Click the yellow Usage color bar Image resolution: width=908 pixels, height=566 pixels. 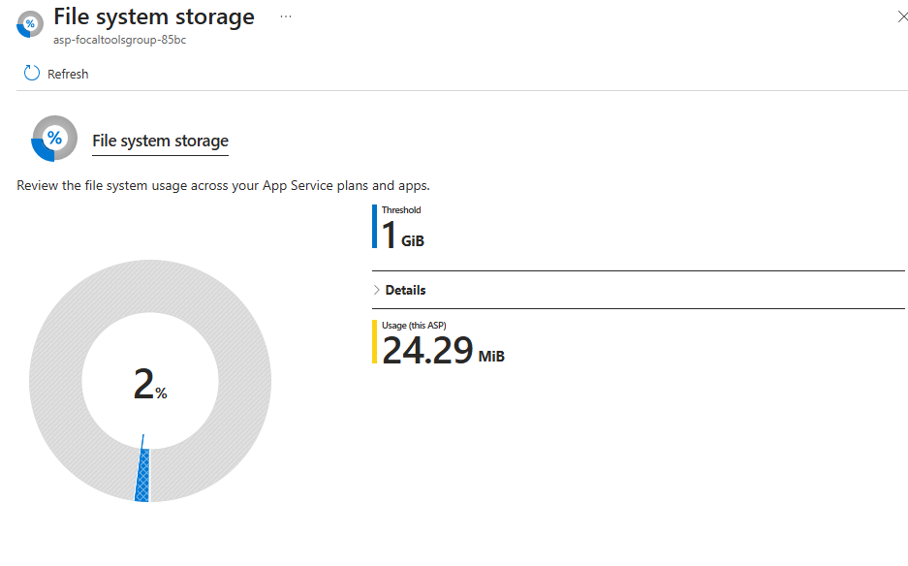(374, 342)
